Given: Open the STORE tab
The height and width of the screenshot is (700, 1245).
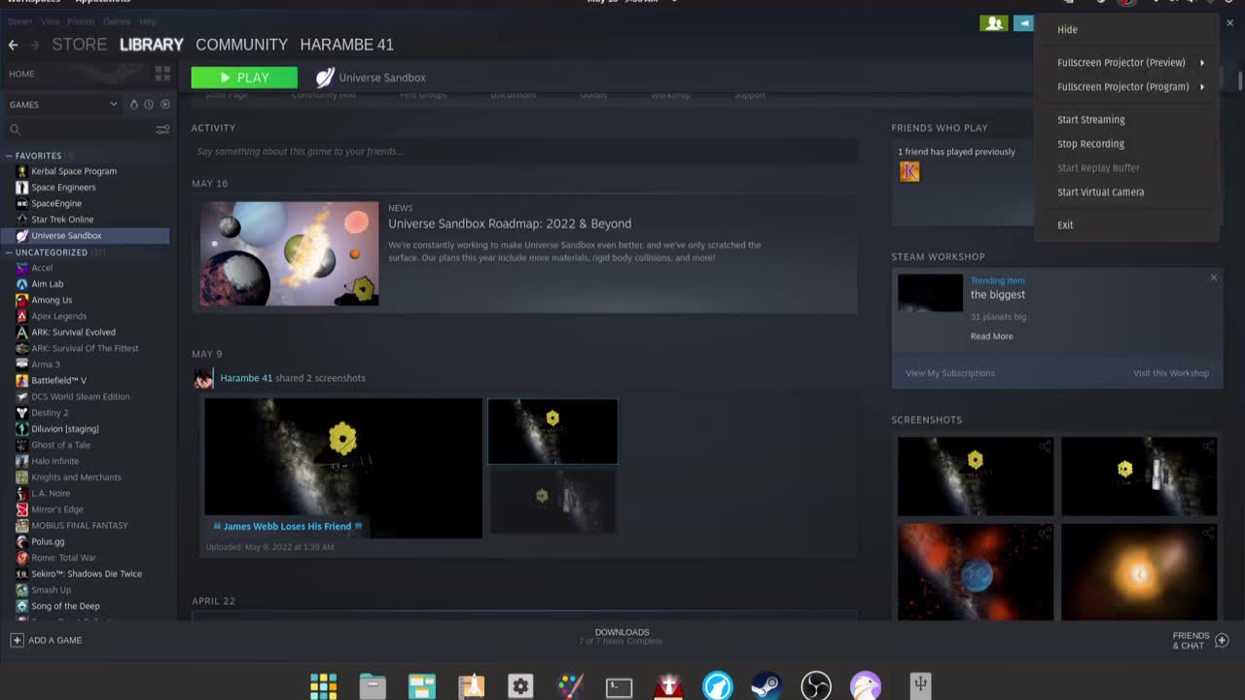Looking at the screenshot, I should tap(79, 45).
